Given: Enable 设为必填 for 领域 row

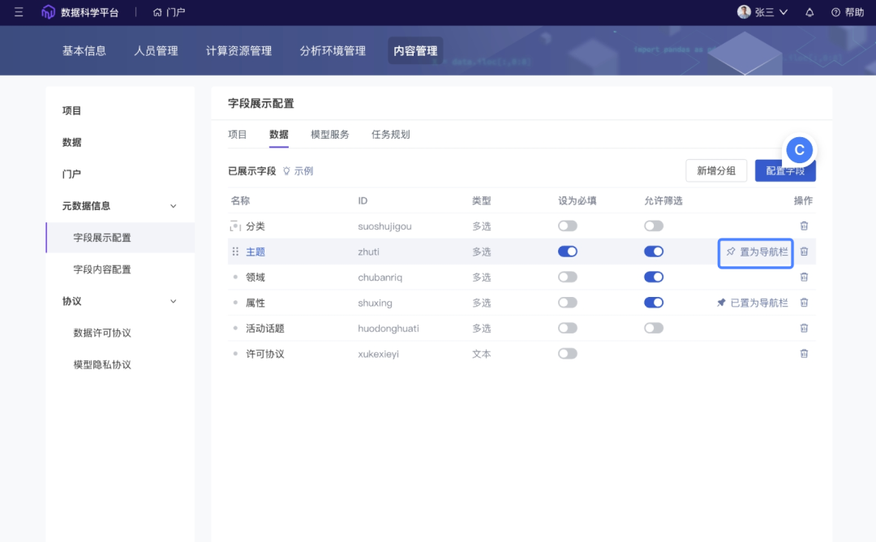Looking at the screenshot, I should [x=568, y=277].
